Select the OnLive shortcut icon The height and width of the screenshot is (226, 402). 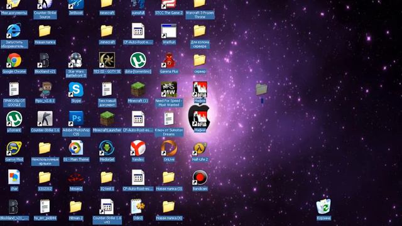pyautogui.click(x=169, y=148)
